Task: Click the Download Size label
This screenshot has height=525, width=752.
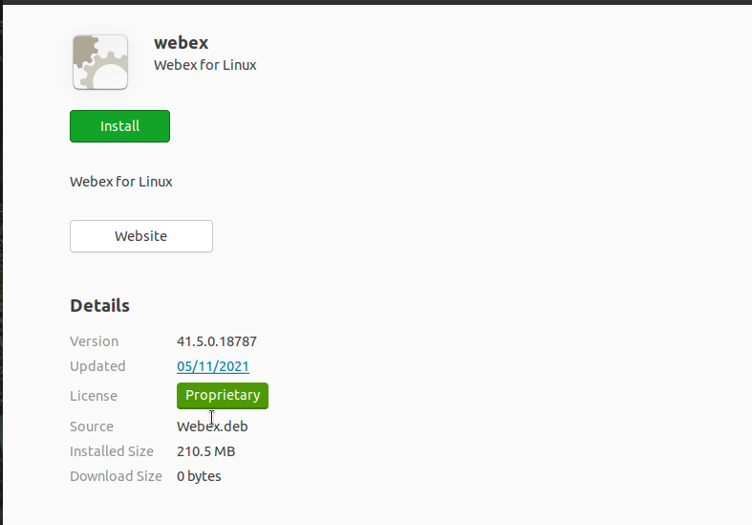Action: (x=118, y=476)
